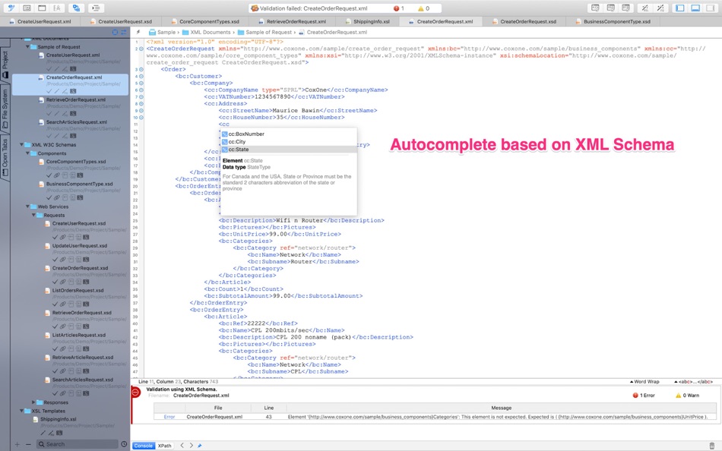Viewport: 722px width, 451px height.
Task: Toggle the bottom console panel
Action: [x=695, y=8]
